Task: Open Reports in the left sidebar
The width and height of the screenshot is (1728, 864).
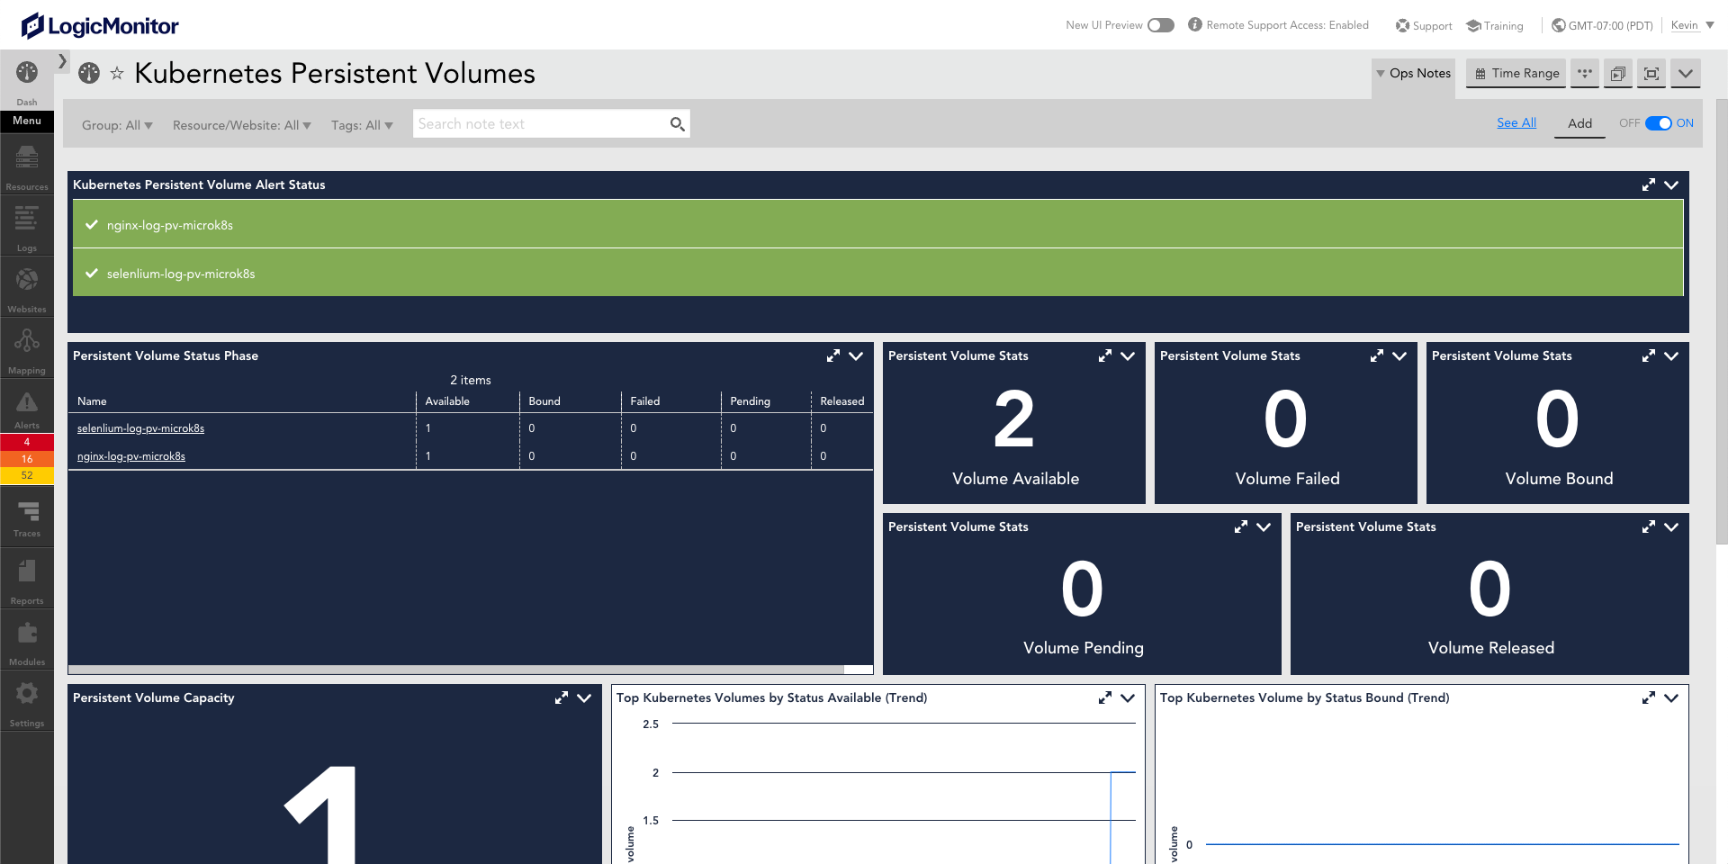Action: coord(27,580)
